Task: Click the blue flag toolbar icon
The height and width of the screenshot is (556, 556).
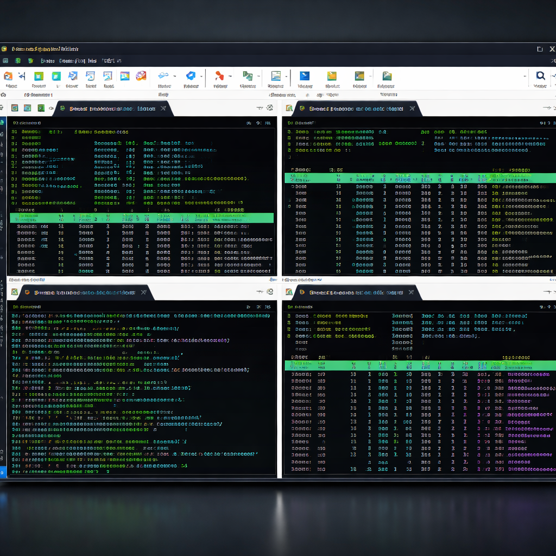Action: pyautogui.click(x=305, y=76)
